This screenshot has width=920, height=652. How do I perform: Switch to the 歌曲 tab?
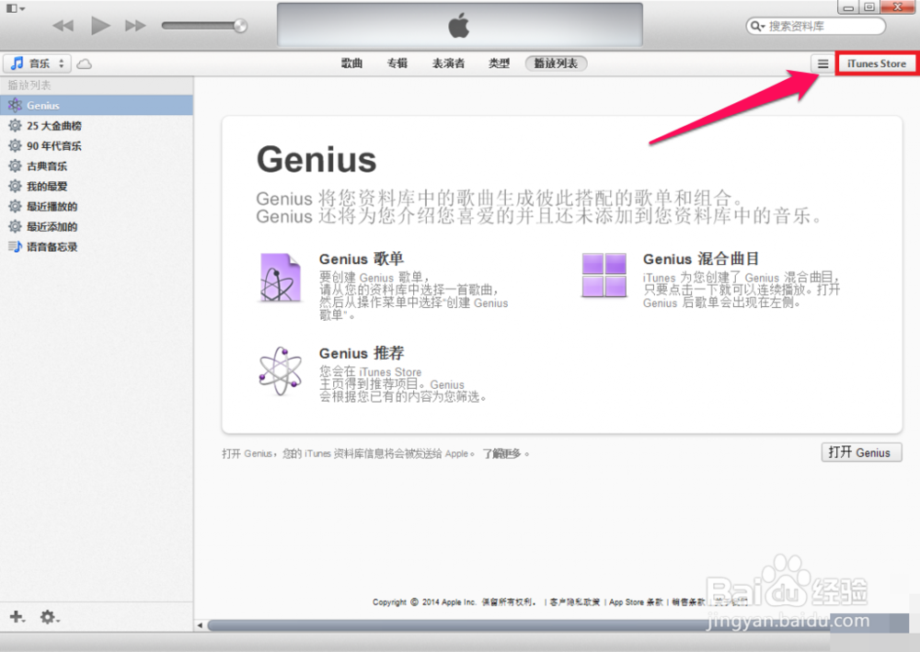tap(351, 63)
